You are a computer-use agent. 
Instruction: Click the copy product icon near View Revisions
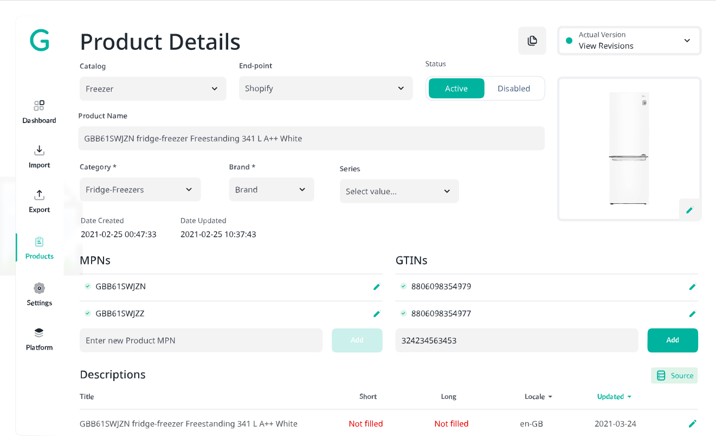tap(532, 41)
